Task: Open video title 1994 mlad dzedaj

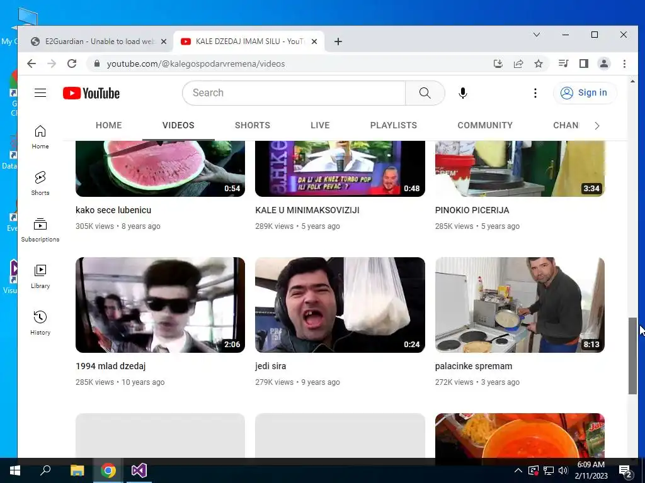Action: [111, 366]
